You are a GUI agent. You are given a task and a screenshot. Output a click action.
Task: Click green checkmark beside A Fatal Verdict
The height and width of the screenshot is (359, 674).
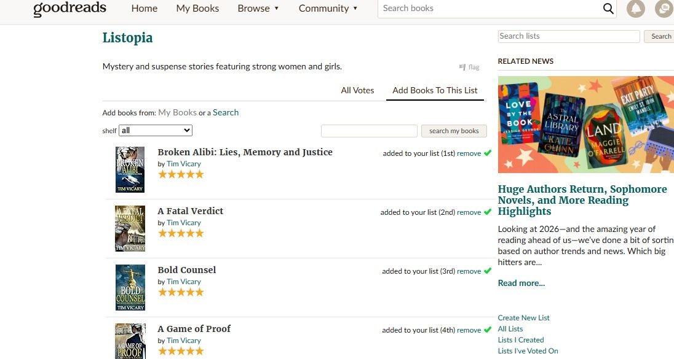pyautogui.click(x=488, y=212)
